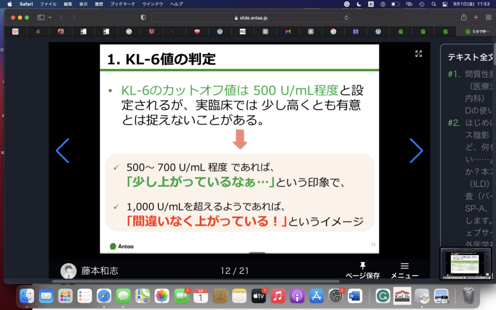Go to the next slide with right arrow
Screen dimensions: 496x310
416,151
